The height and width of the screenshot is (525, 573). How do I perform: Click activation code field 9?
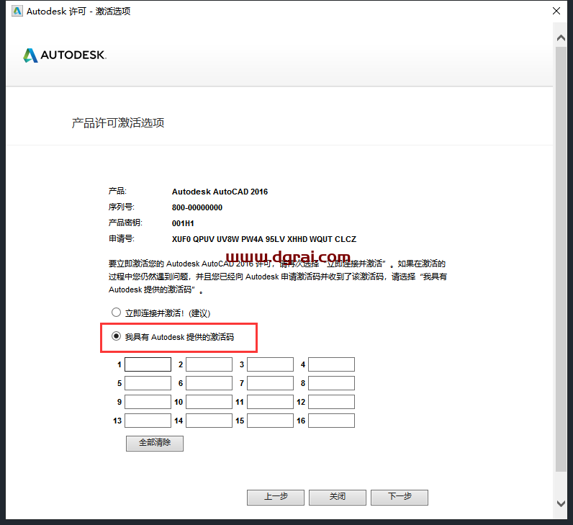(148, 402)
